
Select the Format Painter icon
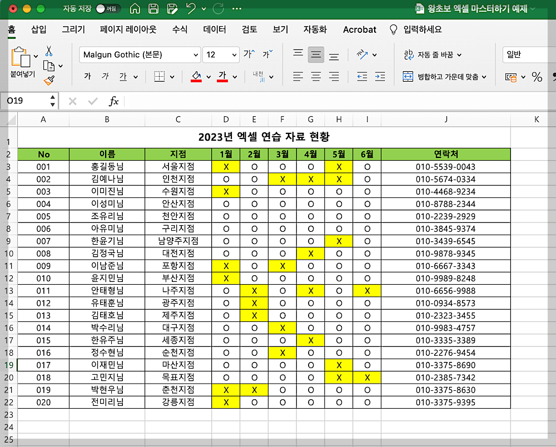[x=49, y=80]
